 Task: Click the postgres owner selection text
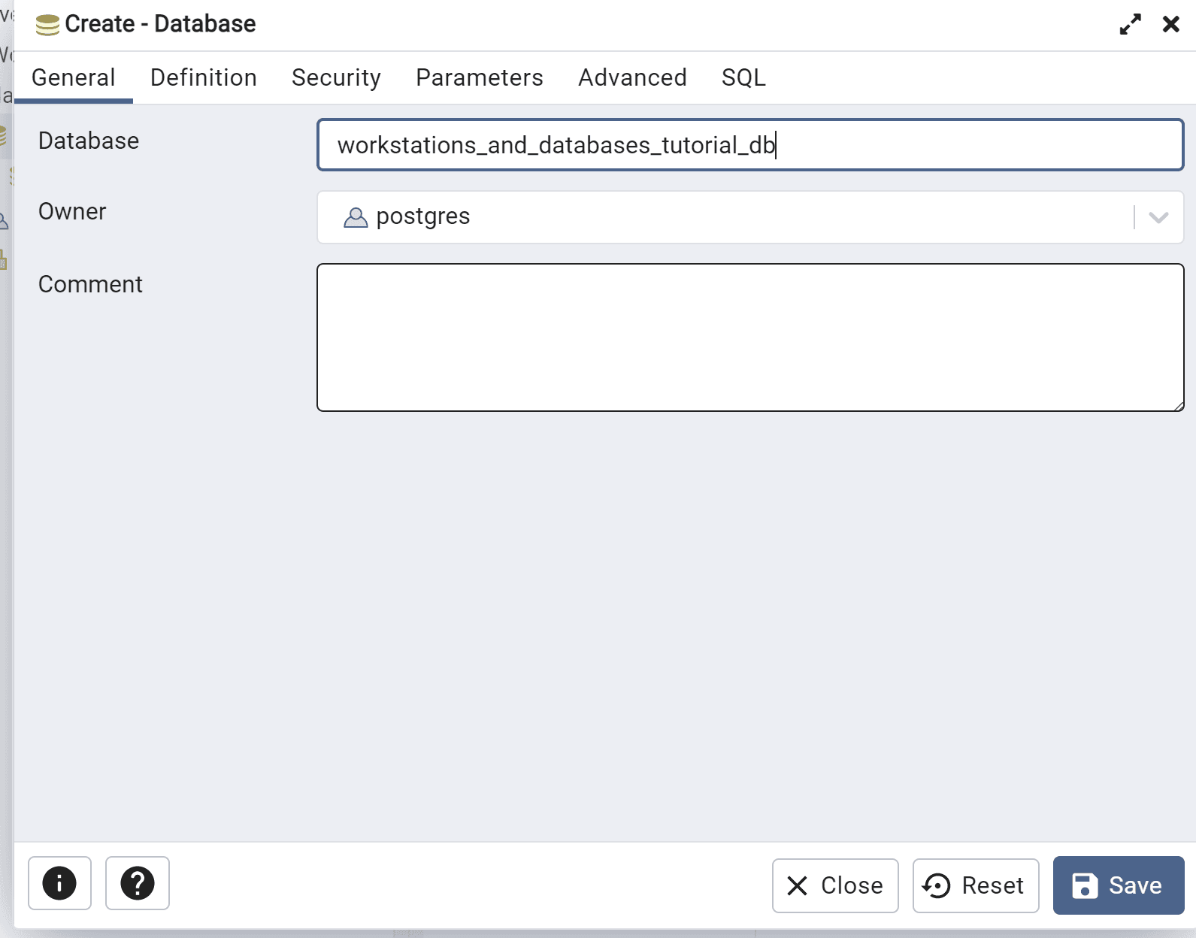pyautogui.click(x=423, y=216)
